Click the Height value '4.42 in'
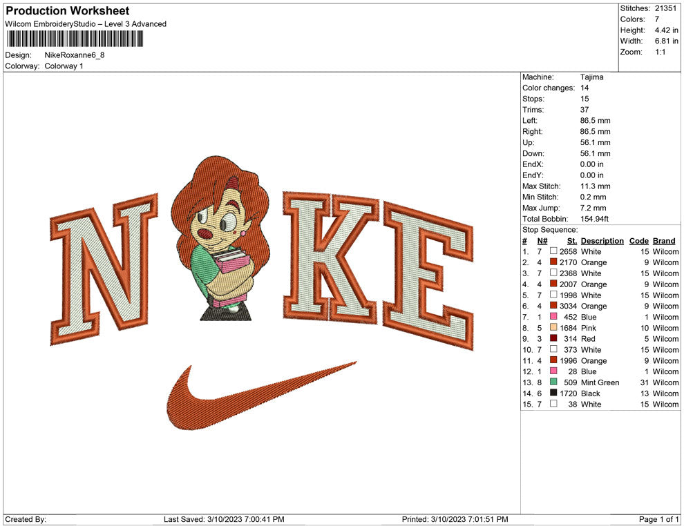The height and width of the screenshot is (526, 684). click(667, 30)
